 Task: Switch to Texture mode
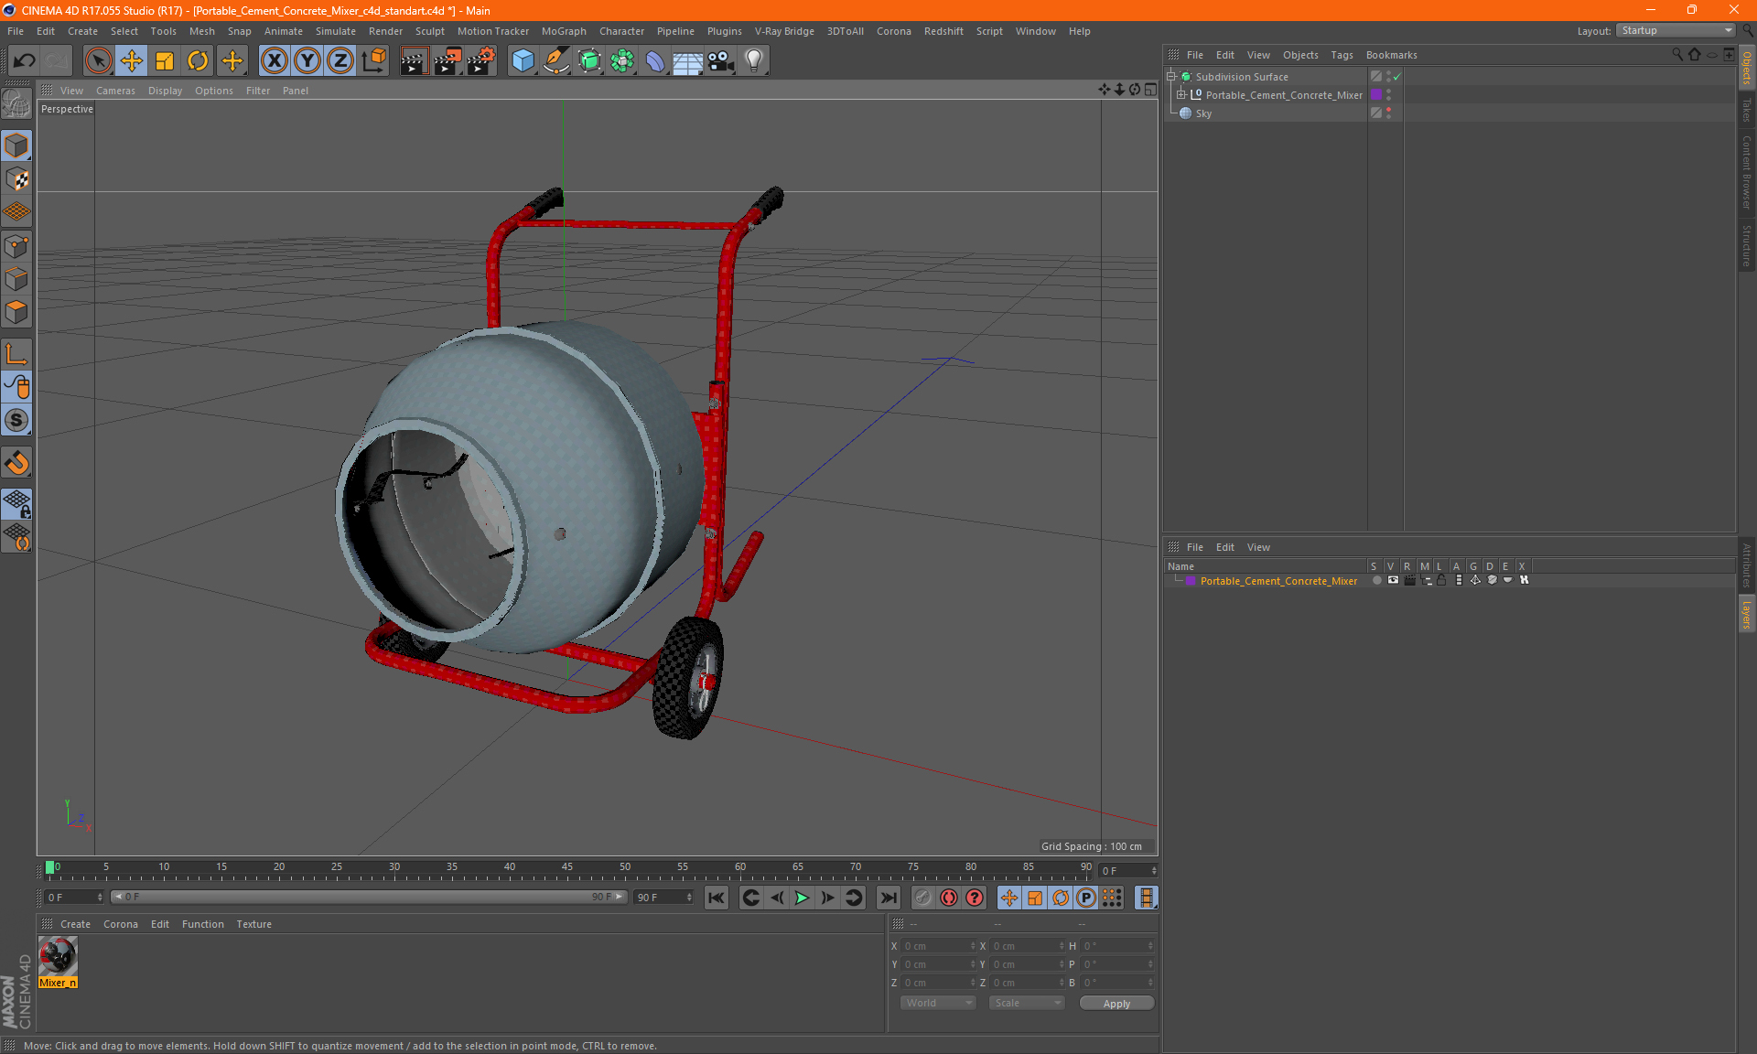pyautogui.click(x=16, y=179)
